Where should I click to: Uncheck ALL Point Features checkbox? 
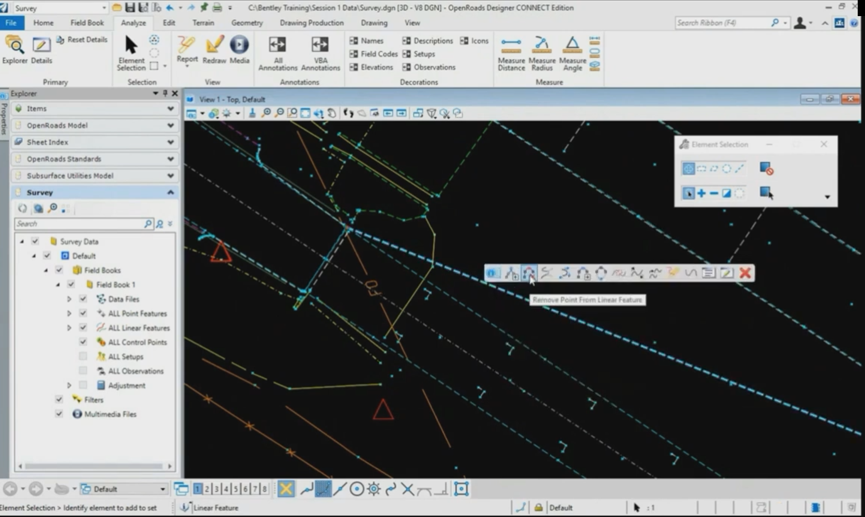point(83,313)
